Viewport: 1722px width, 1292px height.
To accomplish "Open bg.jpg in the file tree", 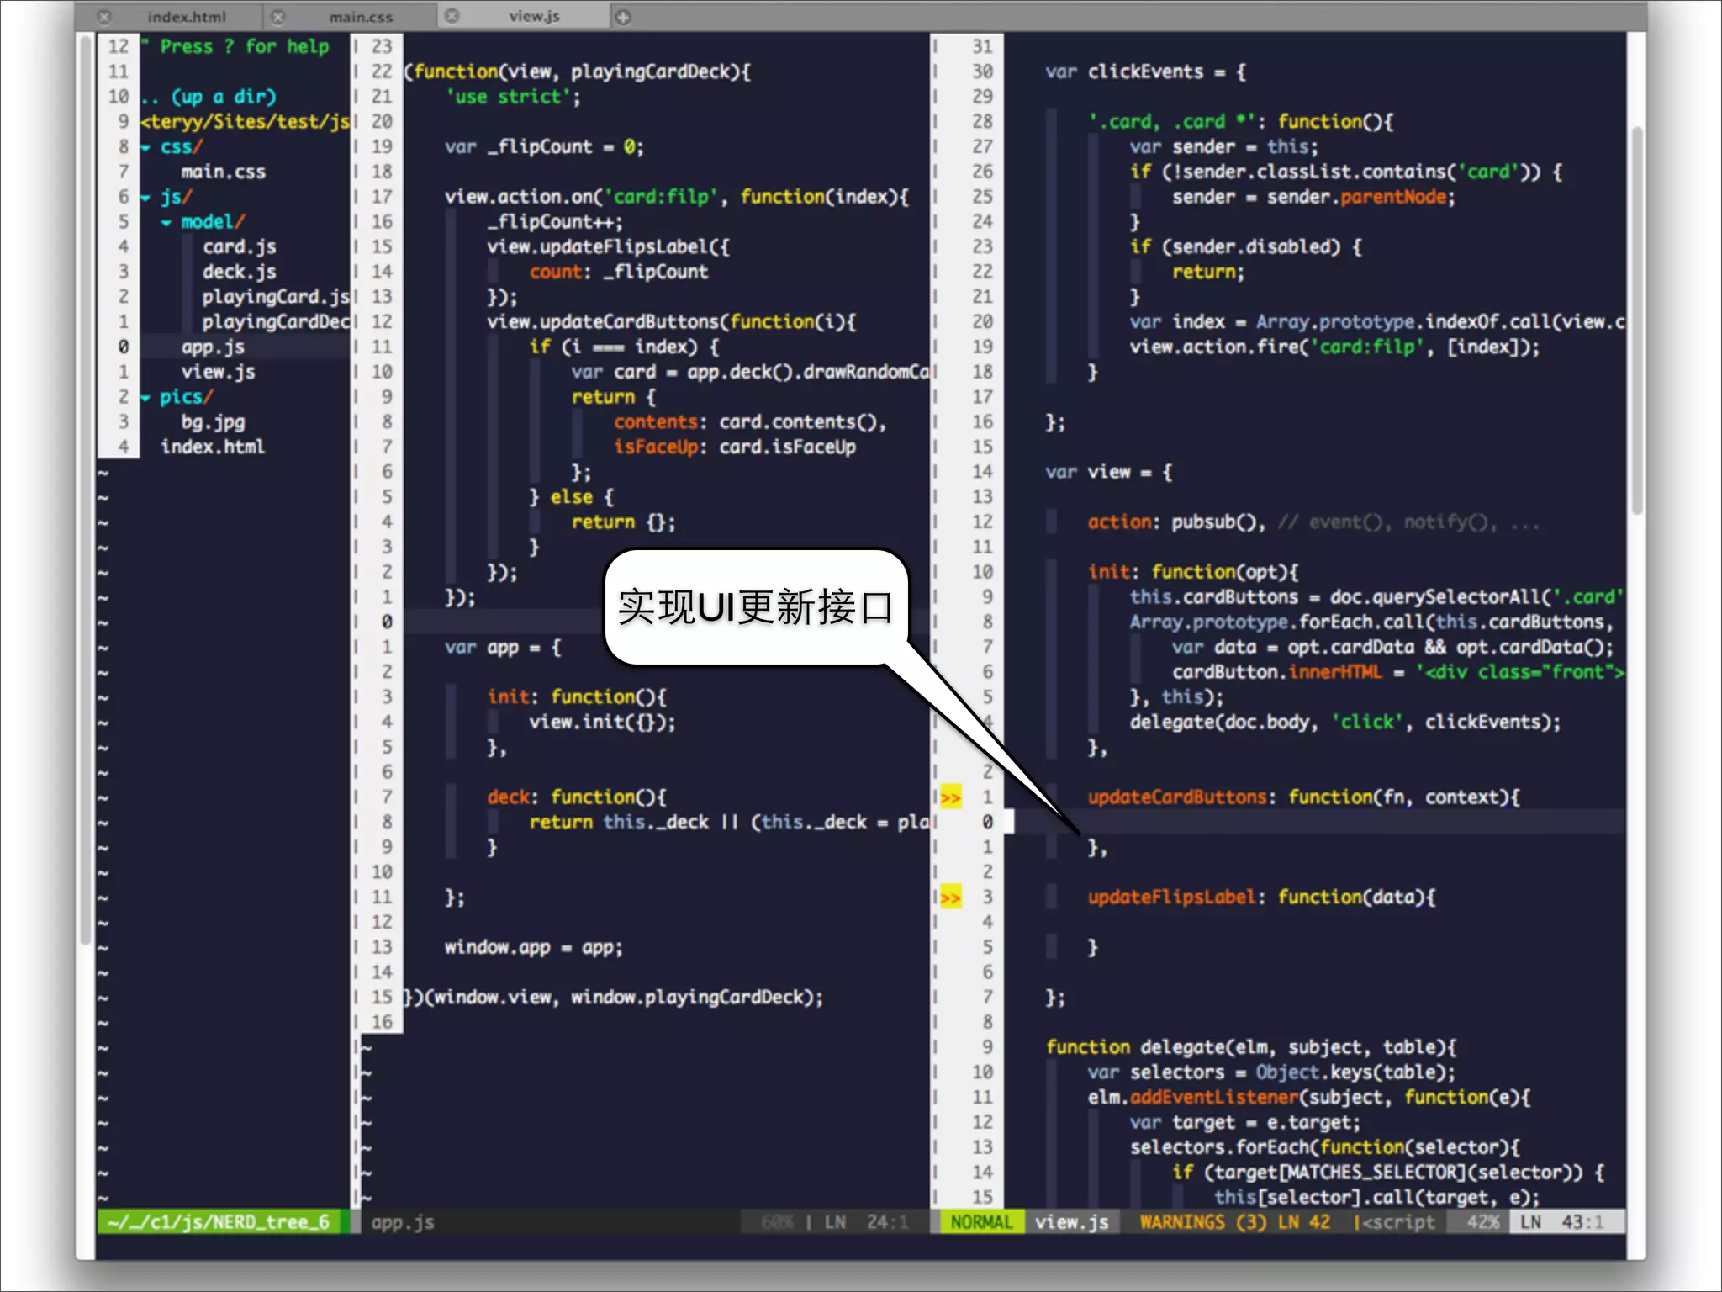I will [214, 421].
